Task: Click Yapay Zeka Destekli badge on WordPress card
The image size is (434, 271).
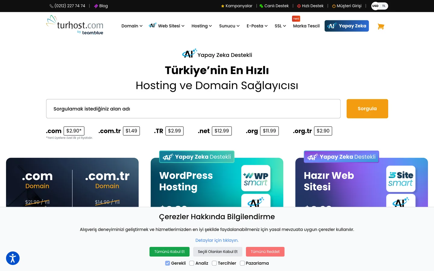Action: pyautogui.click(x=197, y=157)
